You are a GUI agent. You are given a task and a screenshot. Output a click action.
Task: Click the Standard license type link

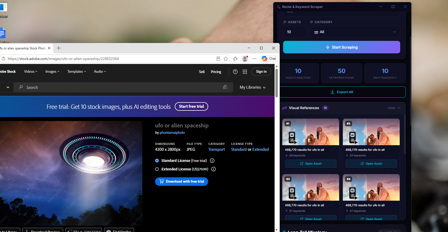pos(239,149)
